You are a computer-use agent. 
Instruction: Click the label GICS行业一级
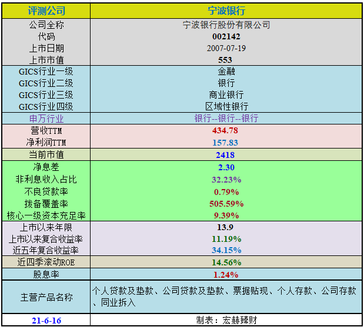click(x=46, y=72)
